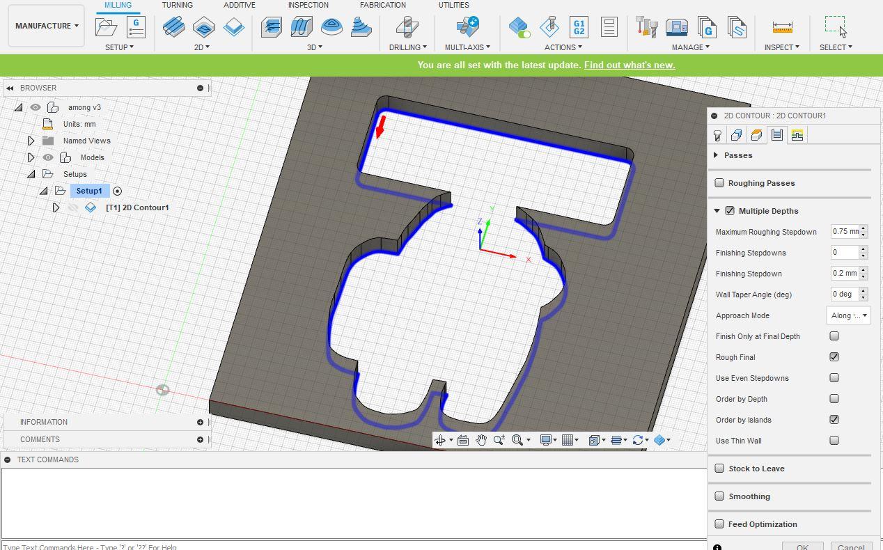Click the Find out what's new link
Viewport: 883px width, 550px height.
[630, 65]
